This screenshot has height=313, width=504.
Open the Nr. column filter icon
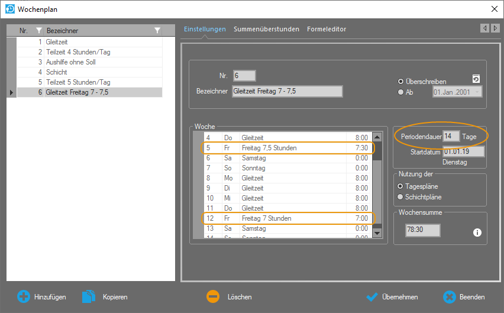(x=39, y=30)
